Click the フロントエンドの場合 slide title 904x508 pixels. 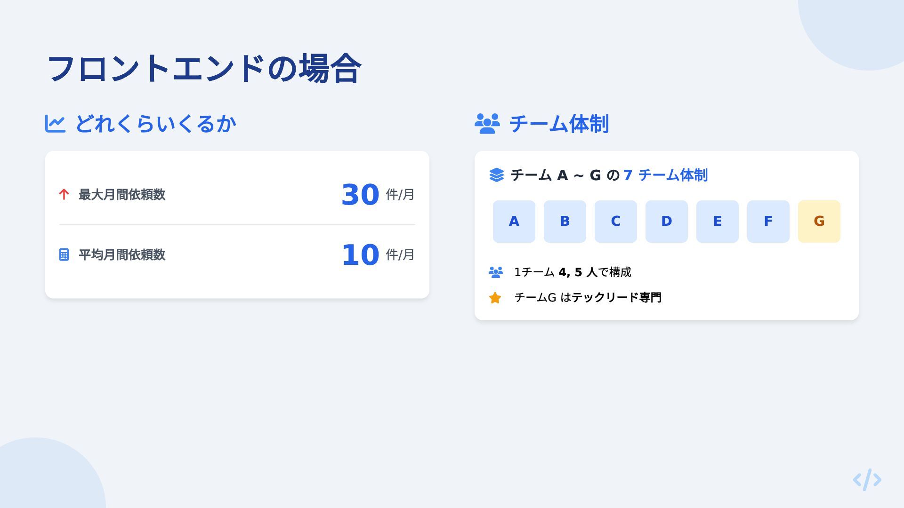204,69
